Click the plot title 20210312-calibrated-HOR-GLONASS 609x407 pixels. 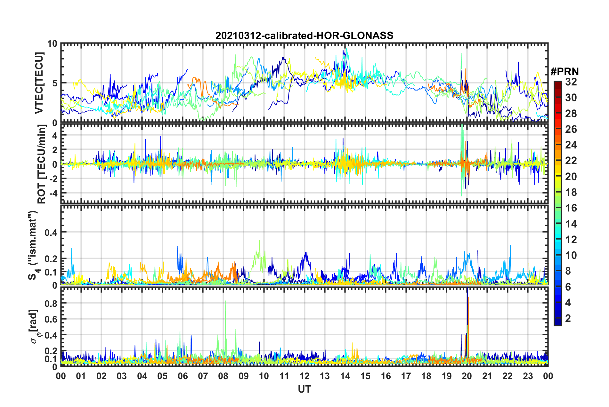[x=304, y=36]
